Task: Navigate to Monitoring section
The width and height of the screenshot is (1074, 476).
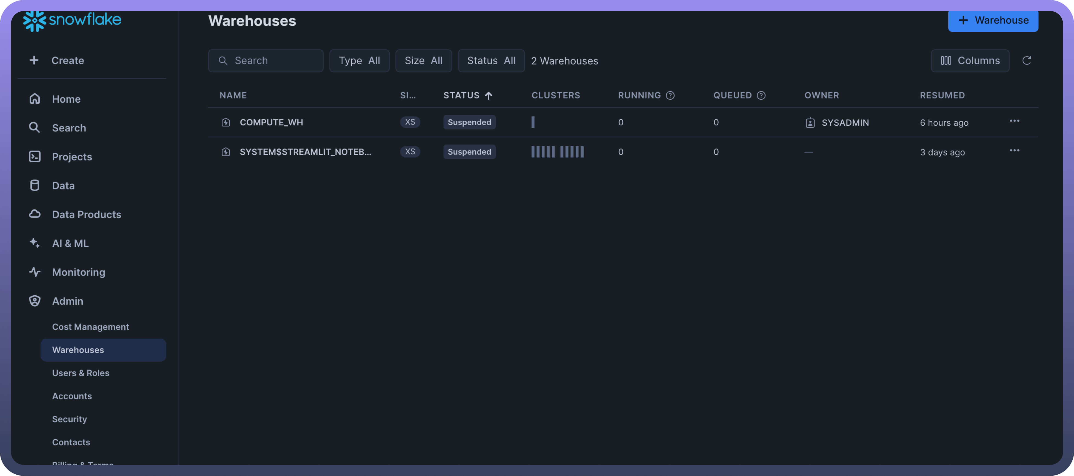Action: pos(78,272)
